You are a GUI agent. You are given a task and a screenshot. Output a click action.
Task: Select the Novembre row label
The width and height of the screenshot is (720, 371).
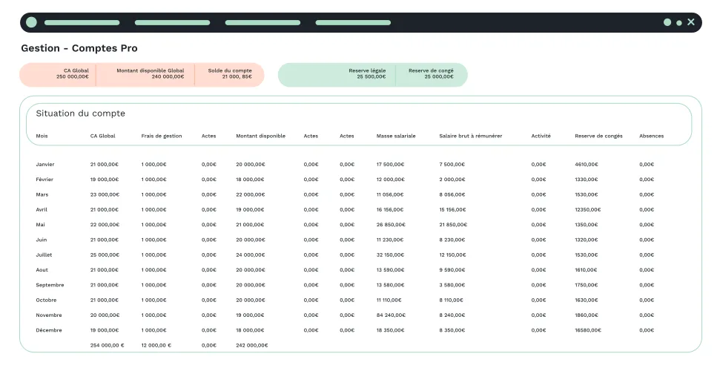[x=49, y=315]
